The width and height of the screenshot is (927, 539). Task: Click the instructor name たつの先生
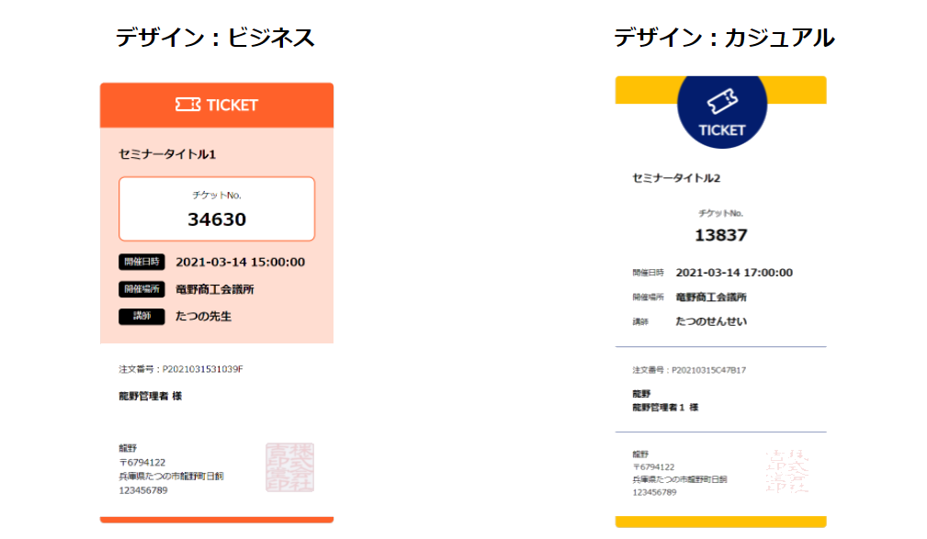pyautogui.click(x=203, y=317)
